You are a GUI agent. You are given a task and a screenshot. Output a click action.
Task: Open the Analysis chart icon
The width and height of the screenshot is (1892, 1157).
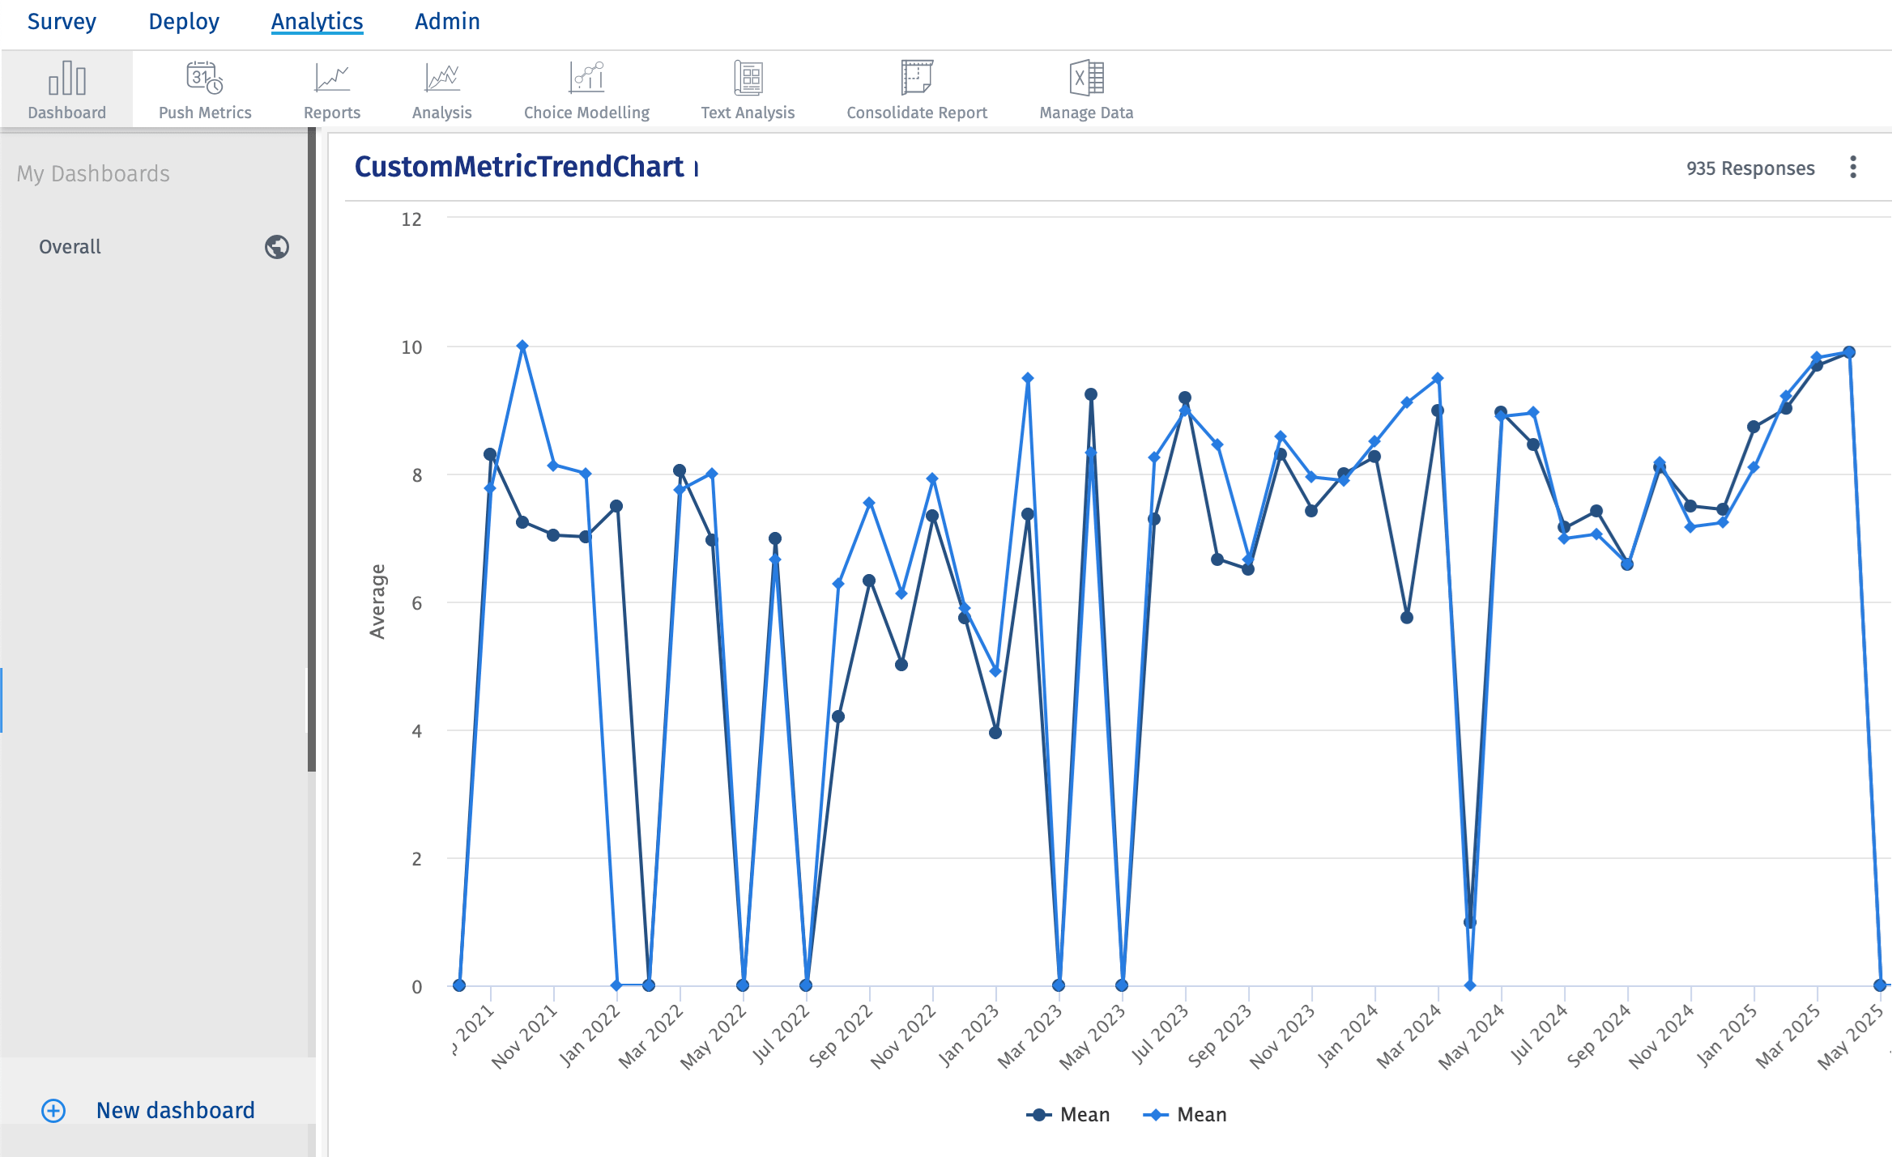point(441,79)
